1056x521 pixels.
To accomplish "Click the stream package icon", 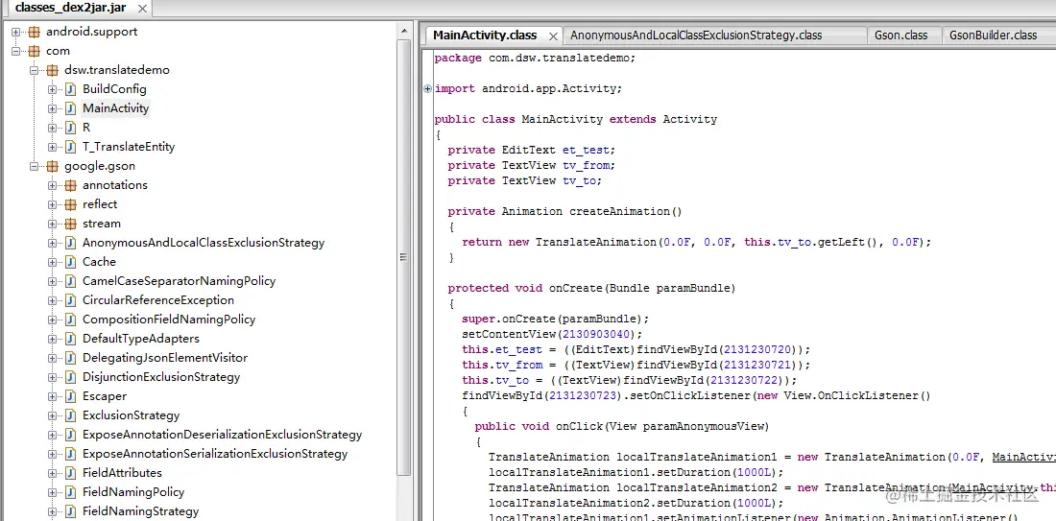I will click(70, 224).
